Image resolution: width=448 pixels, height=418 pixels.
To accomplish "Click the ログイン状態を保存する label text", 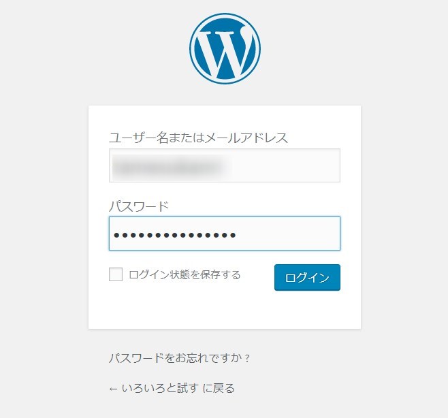I will click(185, 274).
